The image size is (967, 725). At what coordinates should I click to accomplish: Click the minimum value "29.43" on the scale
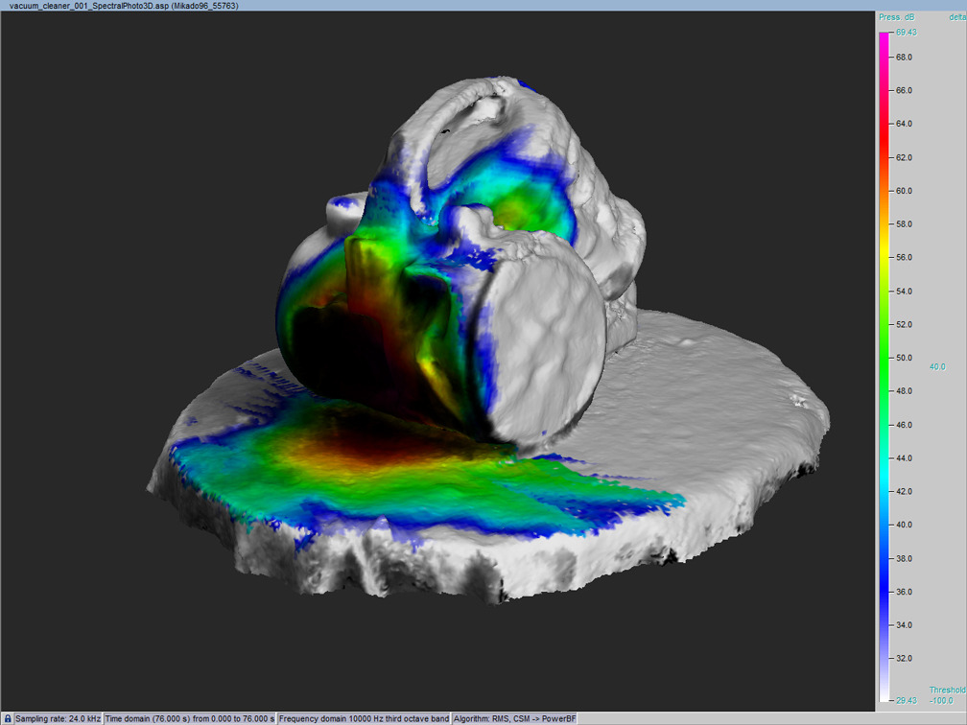(x=907, y=700)
